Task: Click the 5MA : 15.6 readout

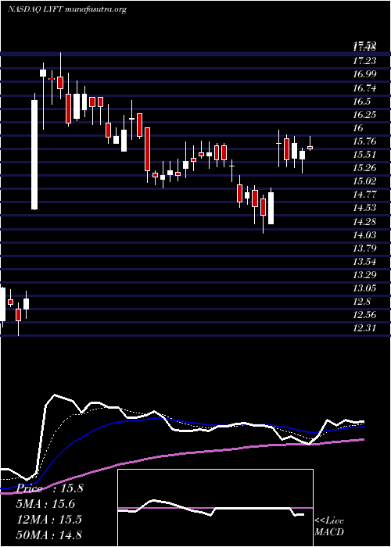Action: tap(46, 504)
